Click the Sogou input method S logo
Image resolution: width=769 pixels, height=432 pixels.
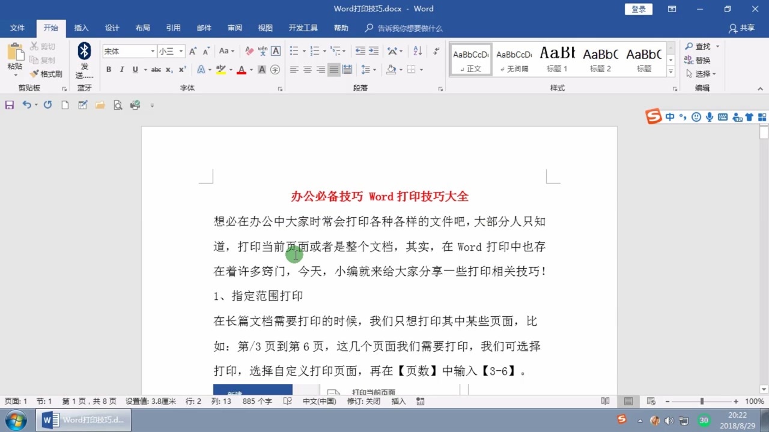point(654,116)
